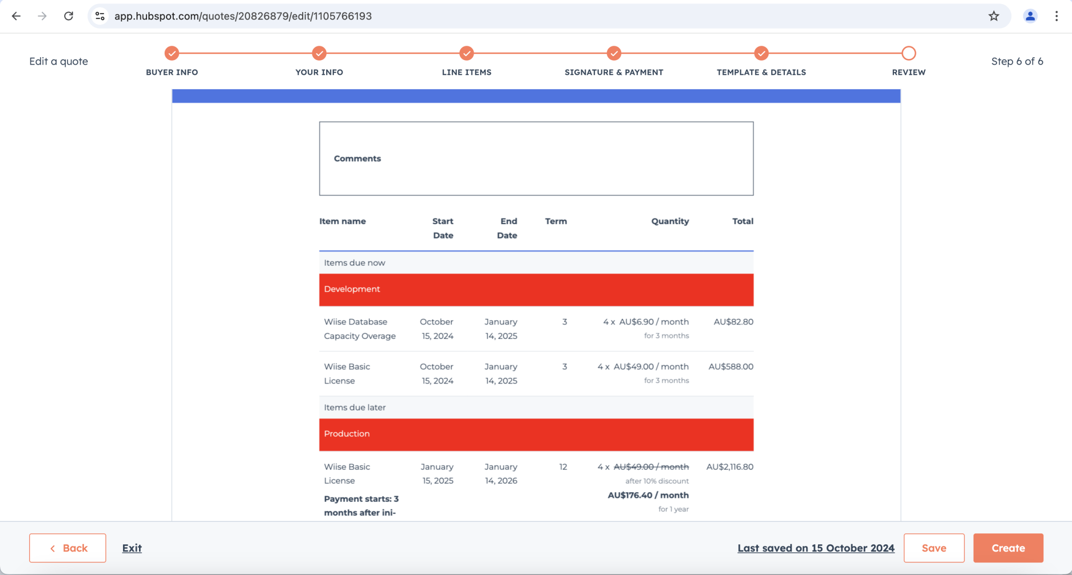Jump to the Template & Details step circle

click(761, 53)
